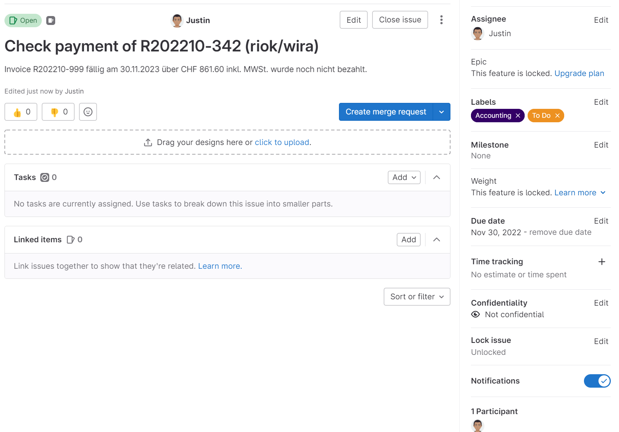Click the plus icon for Time tracking
The height and width of the screenshot is (432, 619).
click(601, 262)
